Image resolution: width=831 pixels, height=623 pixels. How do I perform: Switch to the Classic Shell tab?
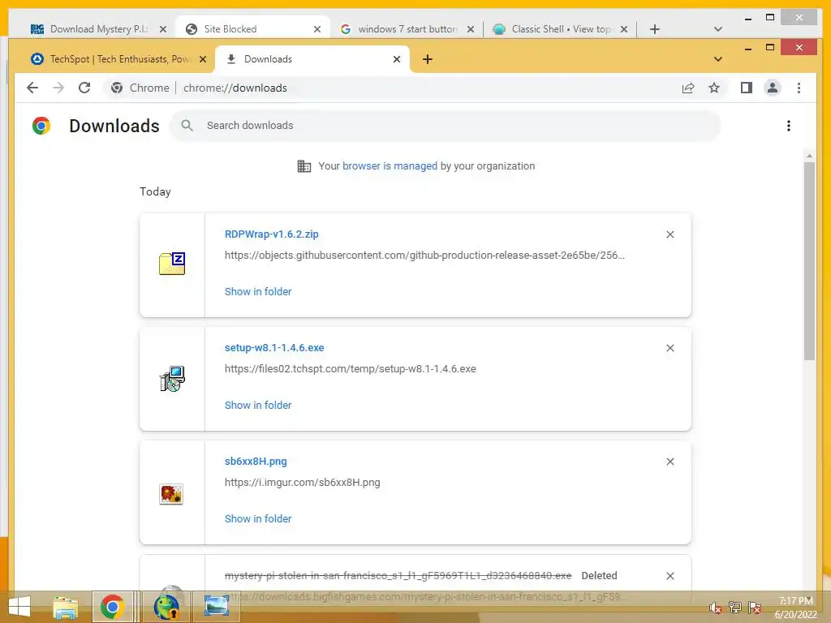pyautogui.click(x=561, y=29)
